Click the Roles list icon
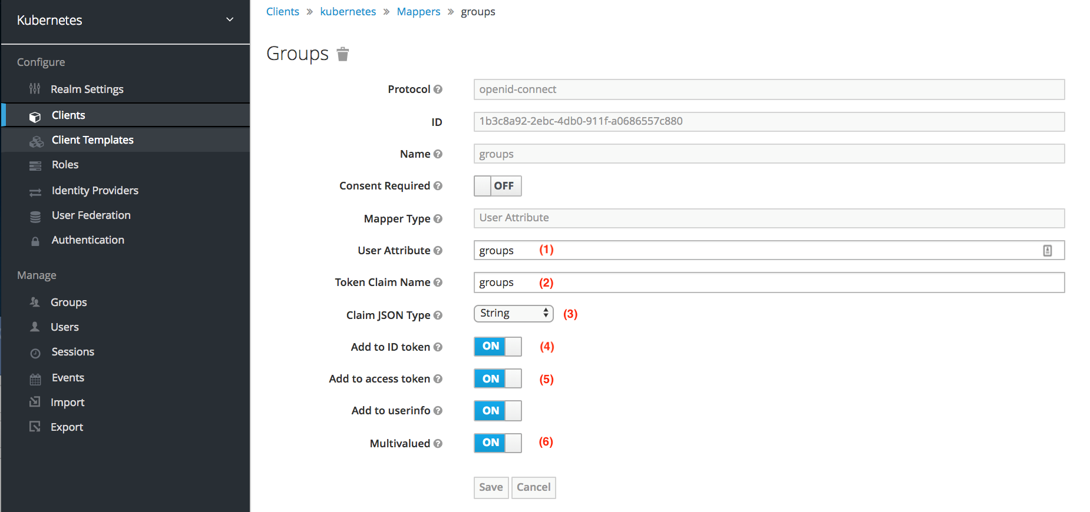The height and width of the screenshot is (512, 1090). [x=35, y=166]
